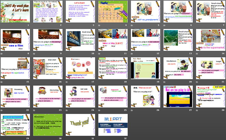Select the Thank you slide

80,125
